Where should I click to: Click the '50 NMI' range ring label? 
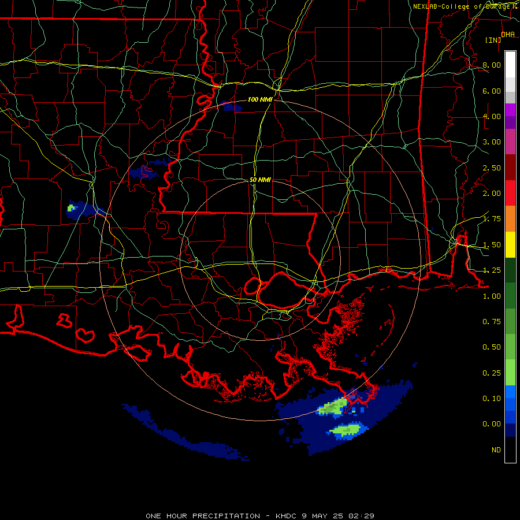pos(260,180)
